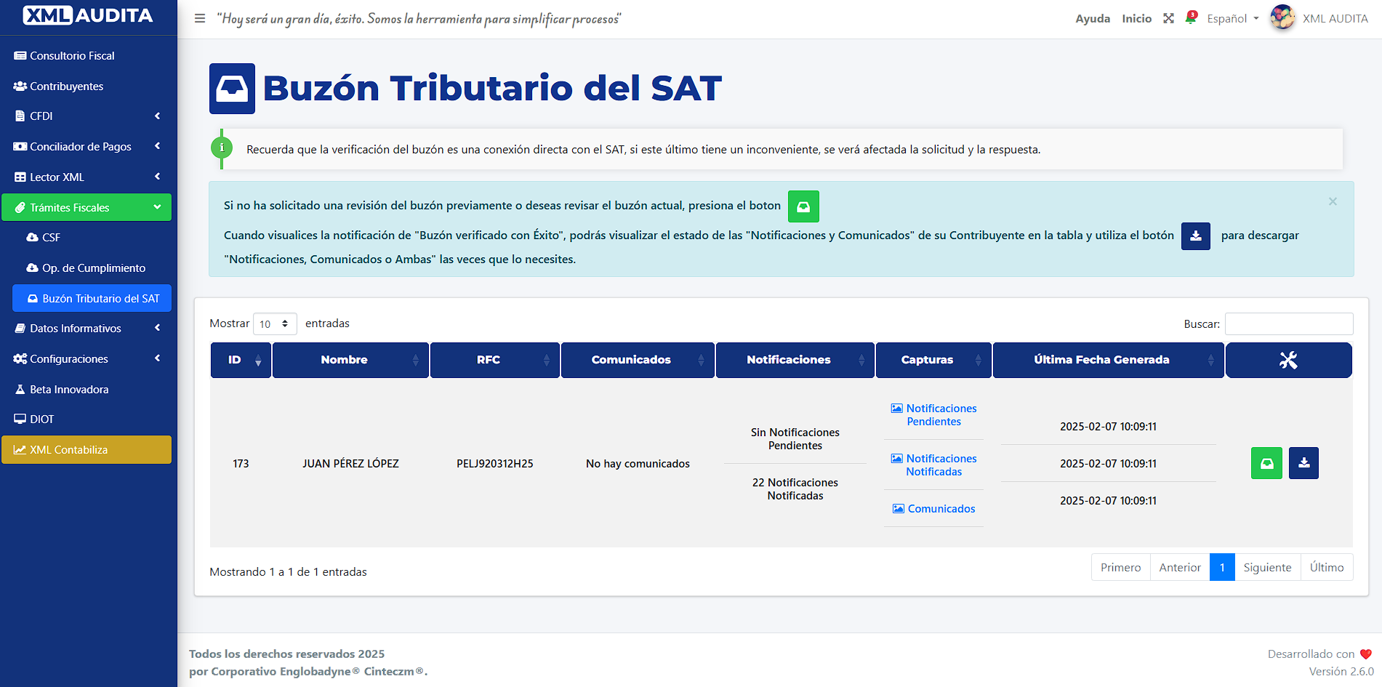Sort table by Notificaciones column
The image size is (1382, 687).
(x=795, y=360)
